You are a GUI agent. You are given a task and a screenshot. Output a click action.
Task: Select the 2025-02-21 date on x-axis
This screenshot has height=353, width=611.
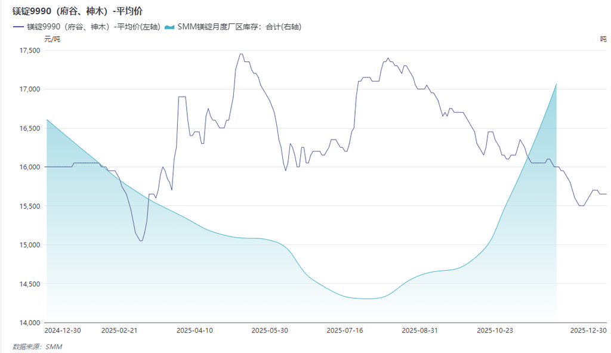point(119,330)
